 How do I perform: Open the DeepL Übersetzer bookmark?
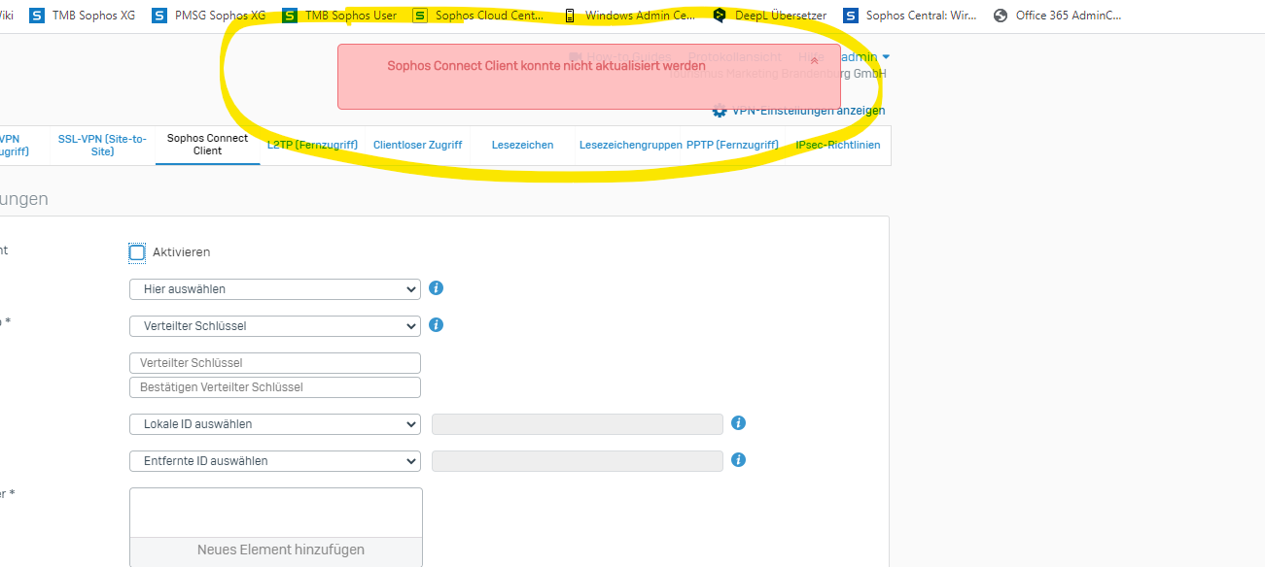tap(769, 16)
